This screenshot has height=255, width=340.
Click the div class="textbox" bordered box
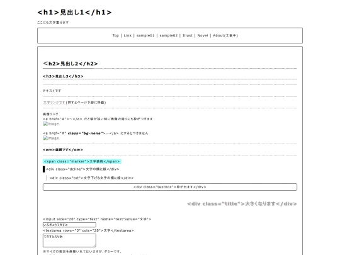point(170,187)
